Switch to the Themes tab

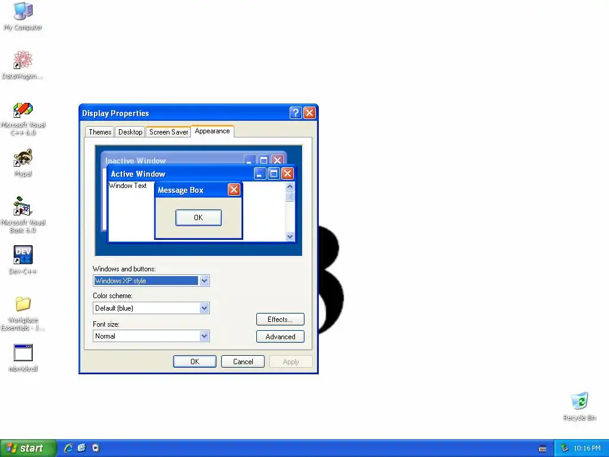[100, 132]
